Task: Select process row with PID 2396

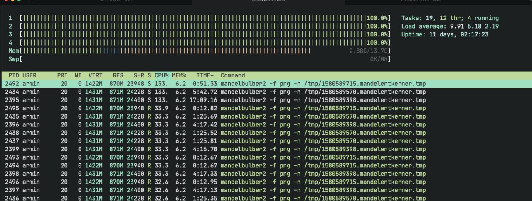Action: pyautogui.click(x=266, y=125)
